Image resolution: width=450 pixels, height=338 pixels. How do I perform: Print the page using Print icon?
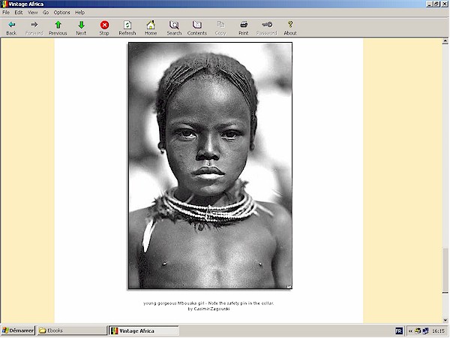(244, 25)
